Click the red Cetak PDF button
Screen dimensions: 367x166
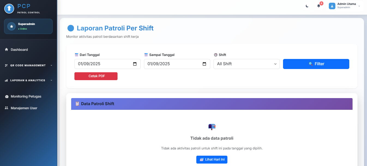(x=96, y=76)
